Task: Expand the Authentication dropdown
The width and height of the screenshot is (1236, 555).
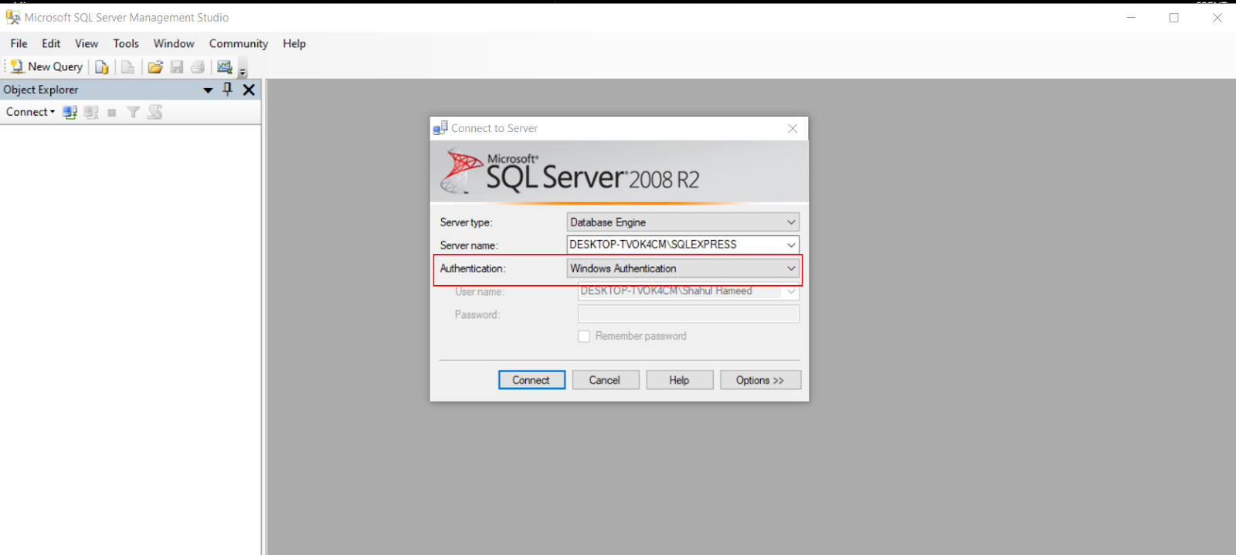Action: click(791, 269)
